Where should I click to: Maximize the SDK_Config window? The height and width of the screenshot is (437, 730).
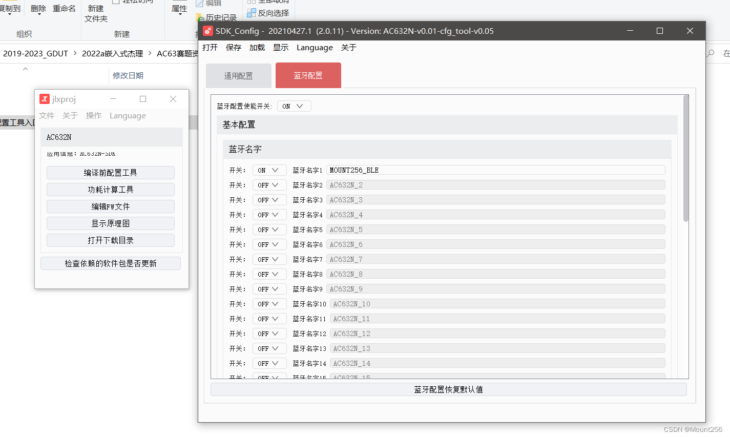point(660,31)
